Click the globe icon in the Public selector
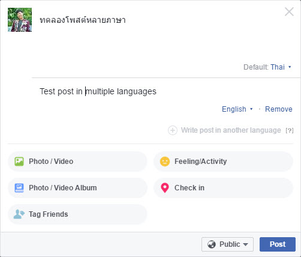 (212, 244)
